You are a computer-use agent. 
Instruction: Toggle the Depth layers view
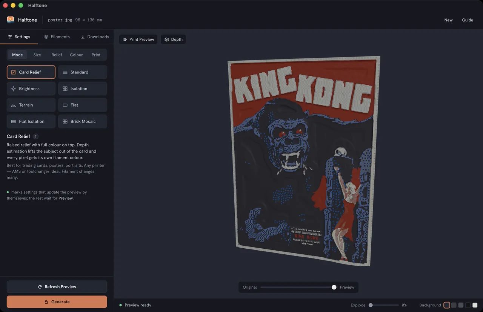pos(173,39)
